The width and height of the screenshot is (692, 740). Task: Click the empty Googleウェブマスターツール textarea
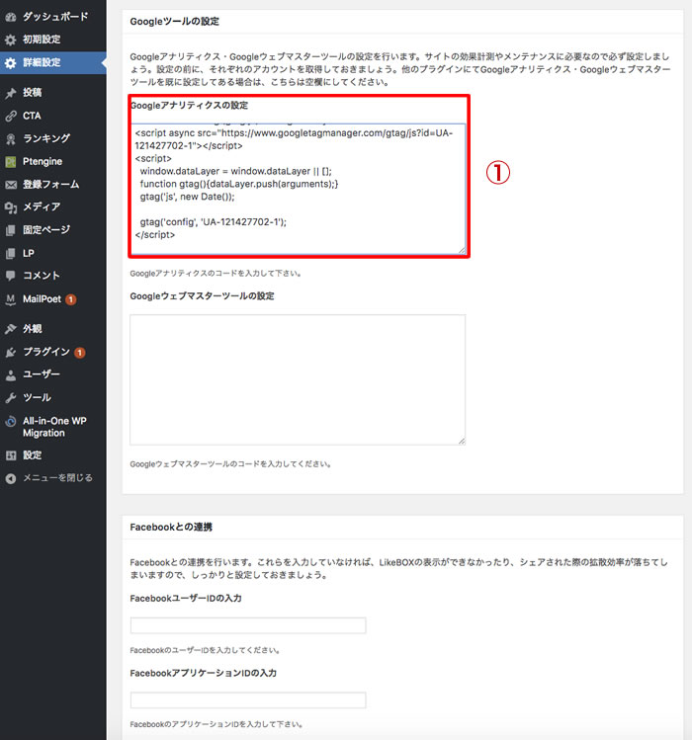[297, 379]
